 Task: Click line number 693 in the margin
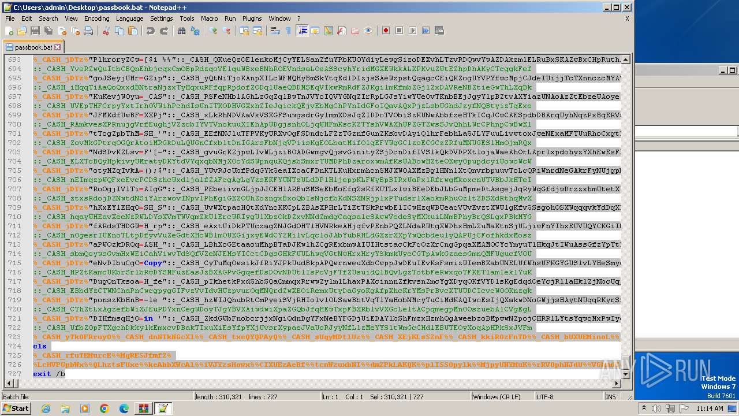click(x=14, y=60)
